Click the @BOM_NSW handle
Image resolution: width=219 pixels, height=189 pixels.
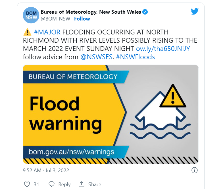pos(55,19)
